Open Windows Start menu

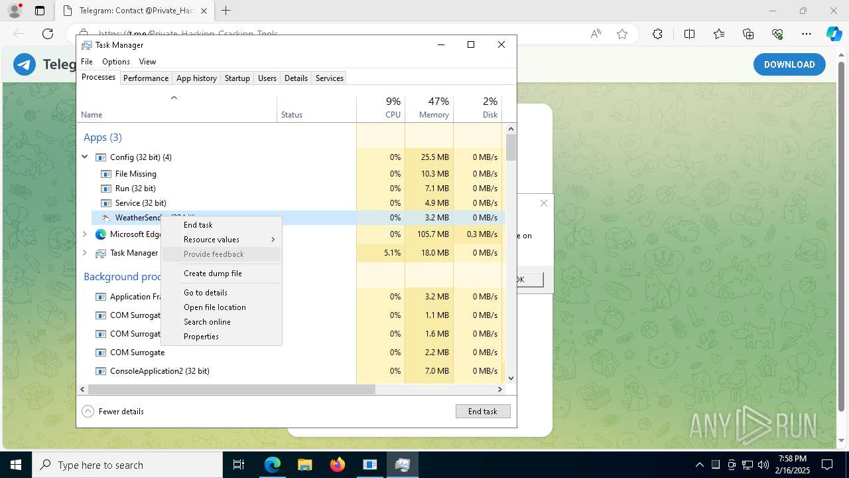[x=15, y=465]
